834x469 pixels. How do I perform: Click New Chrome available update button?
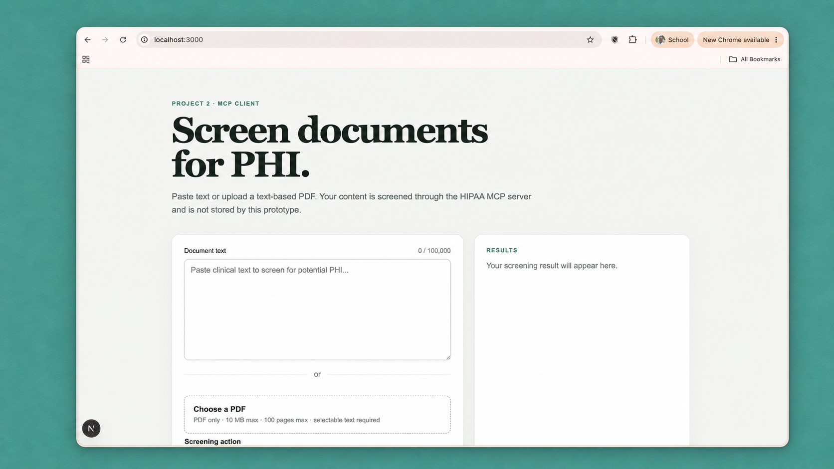click(736, 40)
